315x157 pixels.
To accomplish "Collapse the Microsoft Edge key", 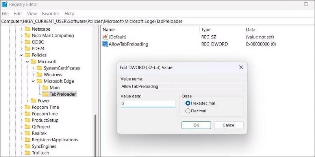I will [33, 81].
